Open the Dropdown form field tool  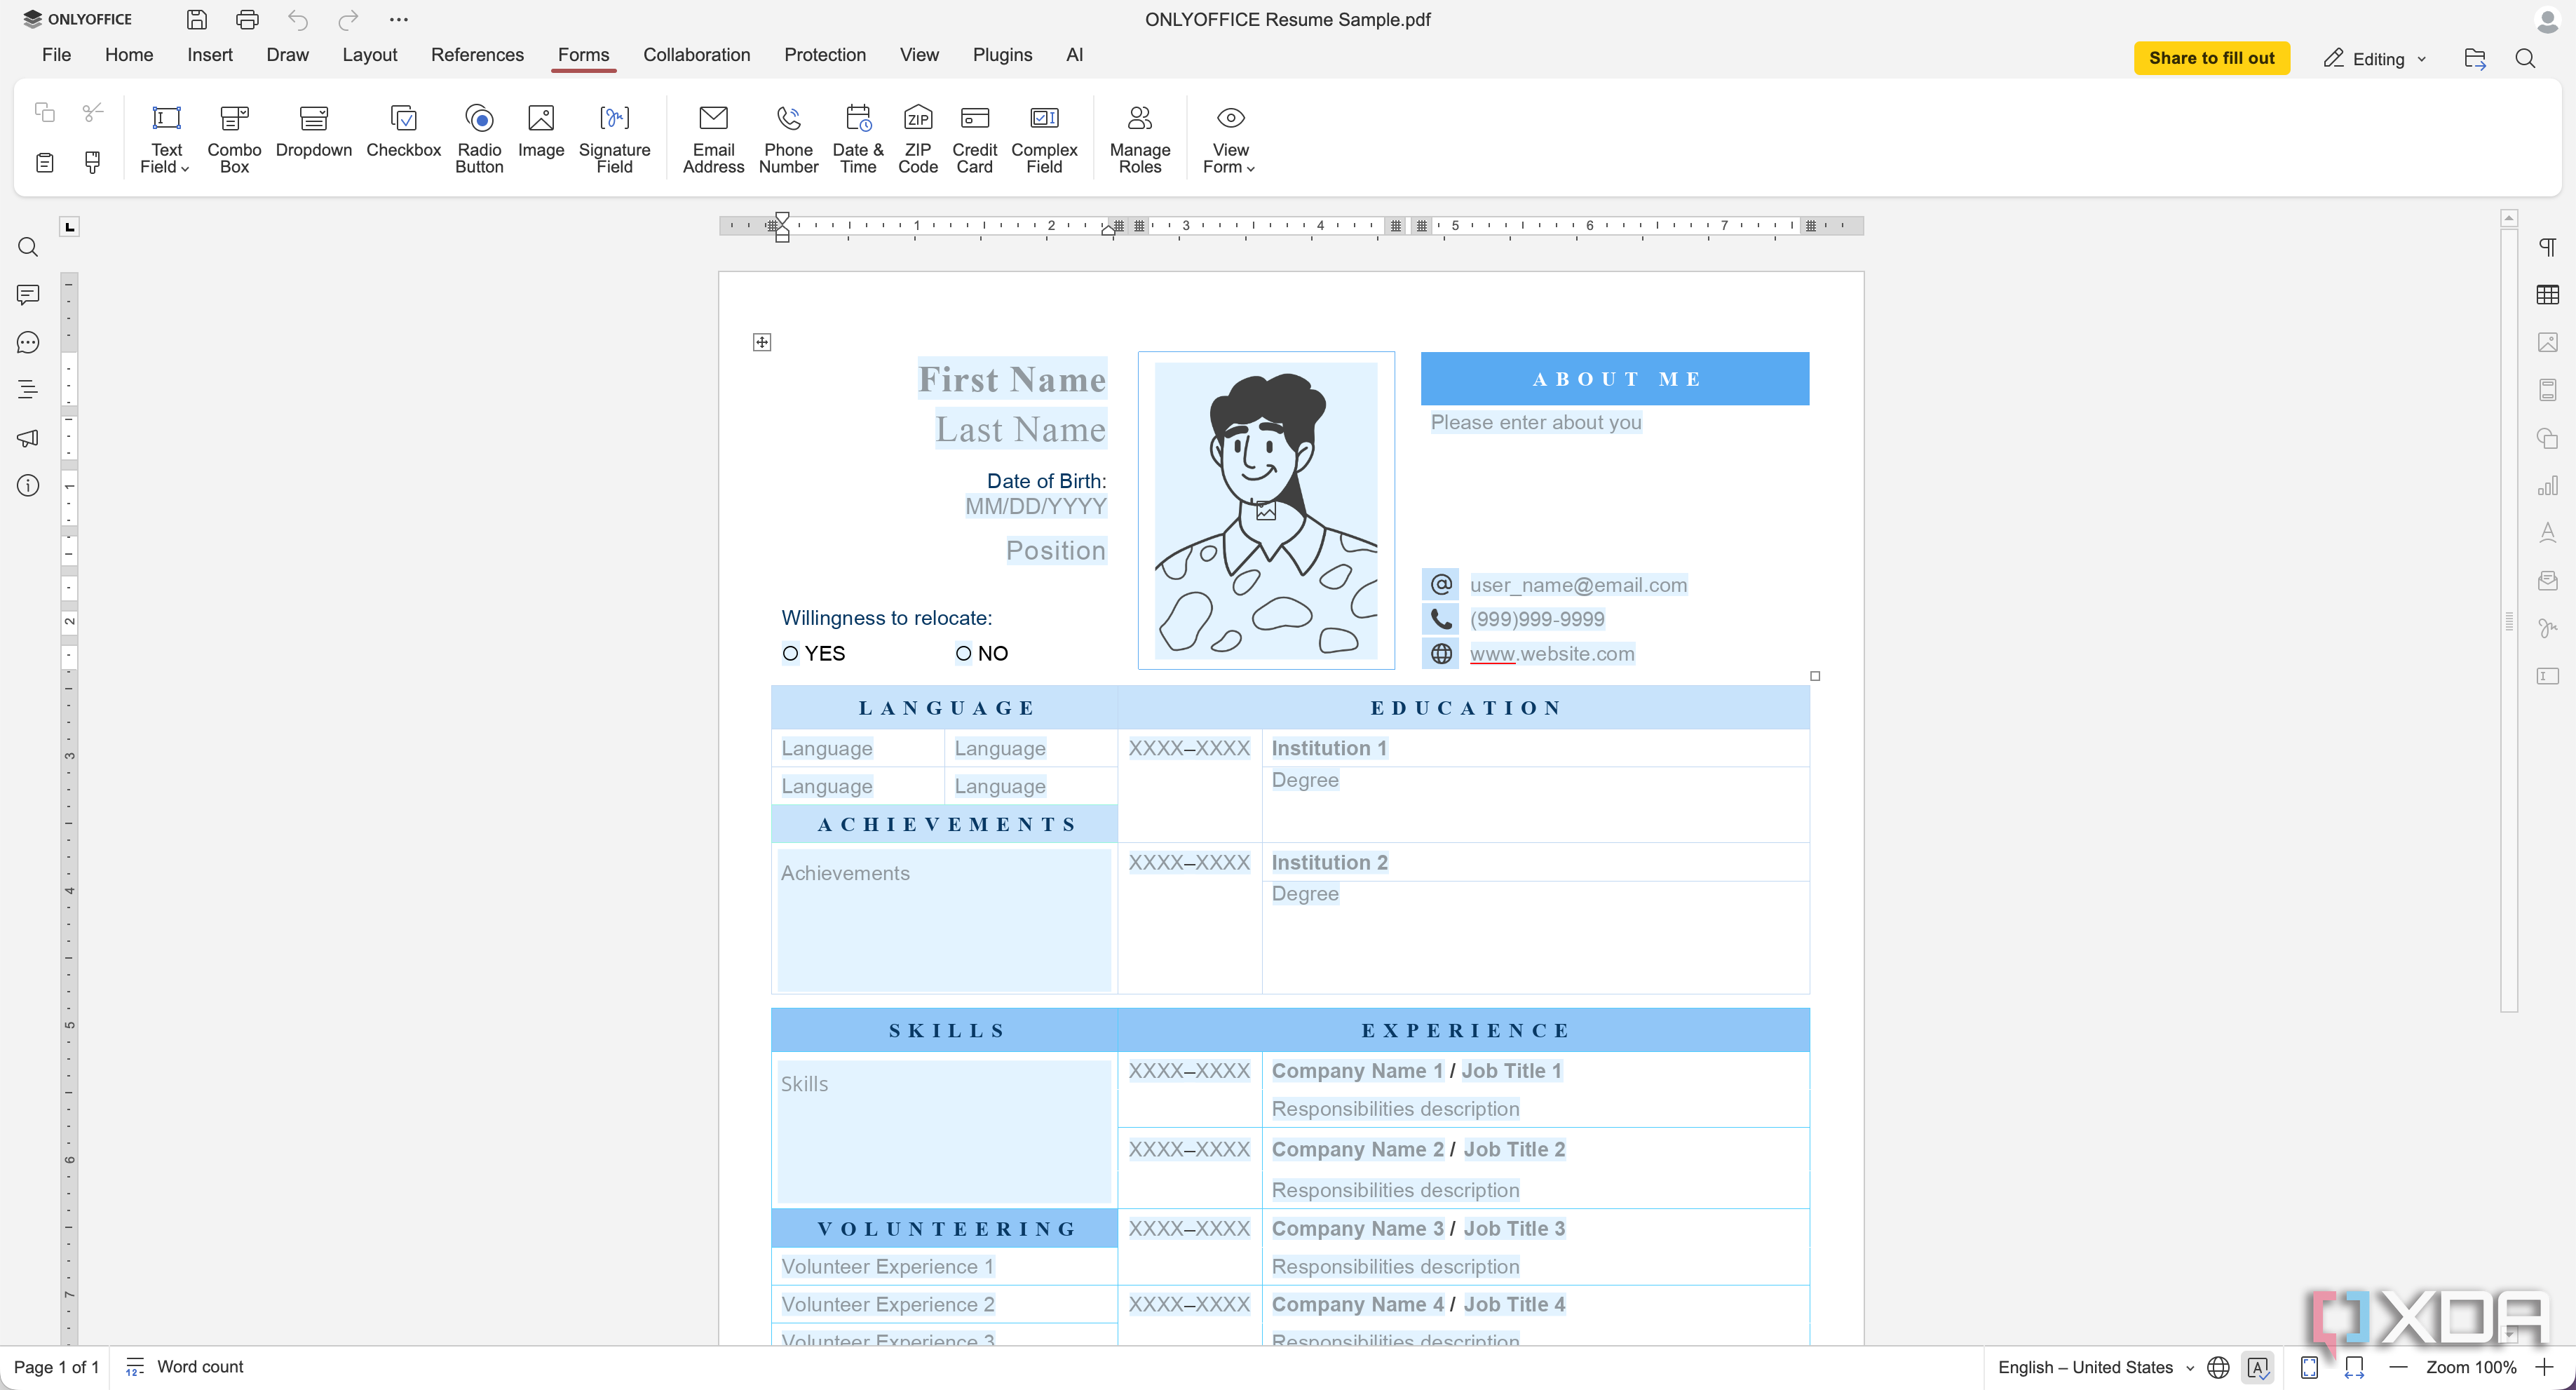pos(314,131)
